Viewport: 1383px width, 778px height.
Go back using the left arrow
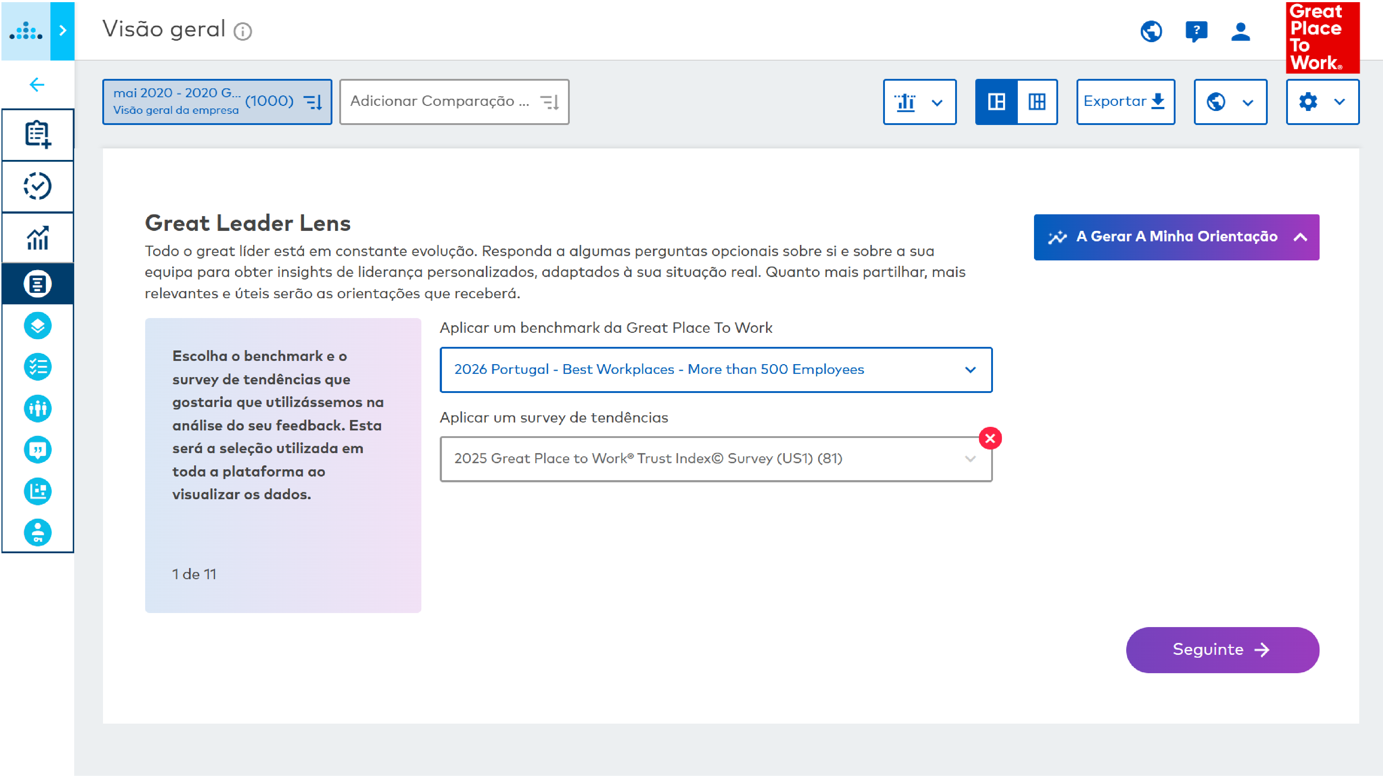tap(37, 84)
